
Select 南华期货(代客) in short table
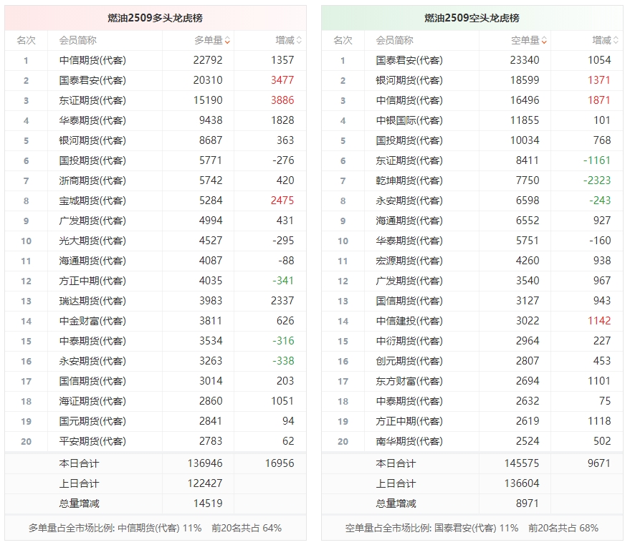pyautogui.click(x=409, y=441)
